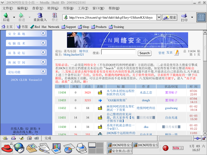This screenshot has height=155, width=207.
Task: Click the page vertical scrollbar thumb
Action: pos(205,47)
